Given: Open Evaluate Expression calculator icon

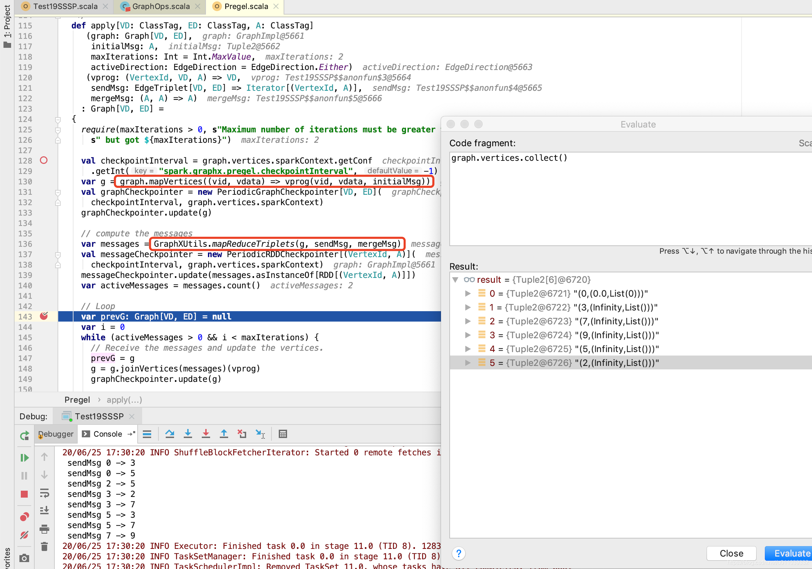Looking at the screenshot, I should [x=283, y=434].
